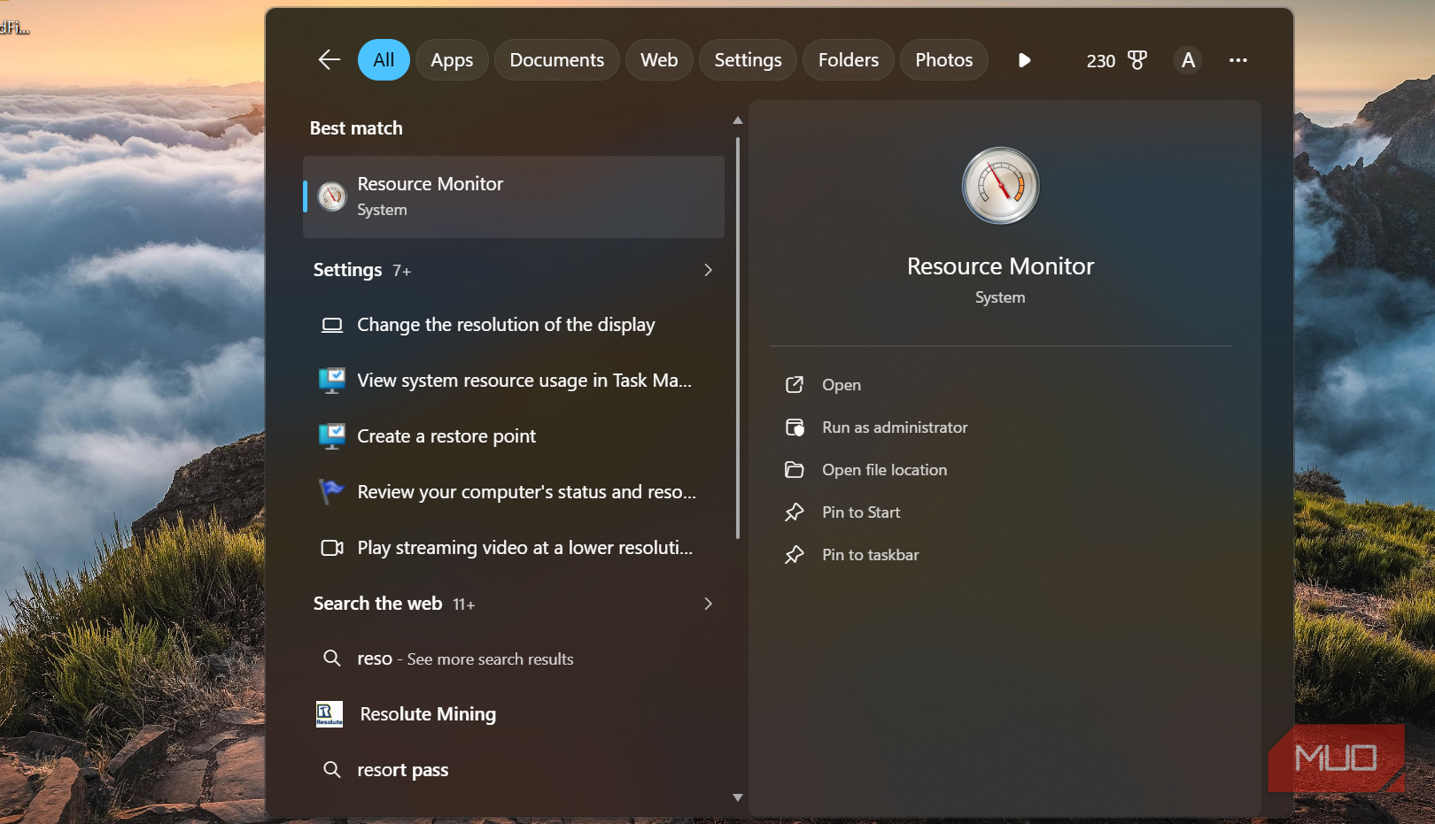Switch to the Apps filter tab
This screenshot has width=1435, height=824.
[x=452, y=60]
